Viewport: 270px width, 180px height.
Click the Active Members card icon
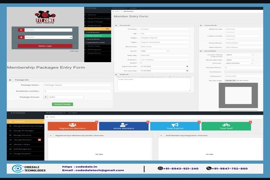(123, 125)
